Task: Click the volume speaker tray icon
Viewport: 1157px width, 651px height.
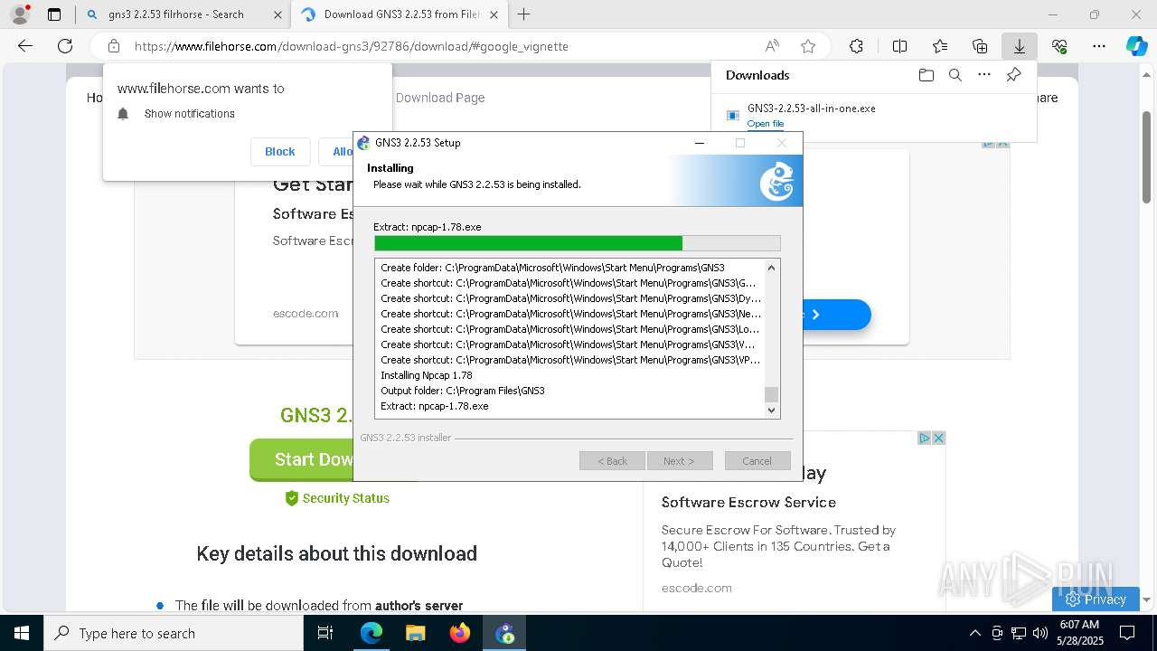Action: tap(1040, 633)
